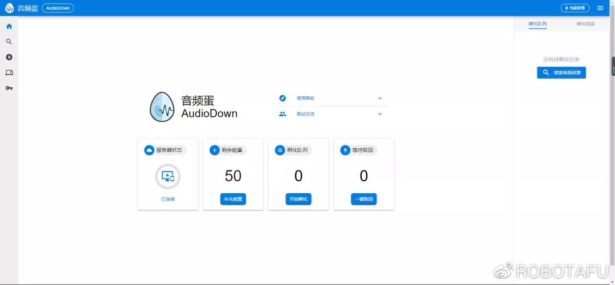Screen dimensions: 615x285
Task: Click the download icon on 等待取回 card
Action: [x=345, y=150]
